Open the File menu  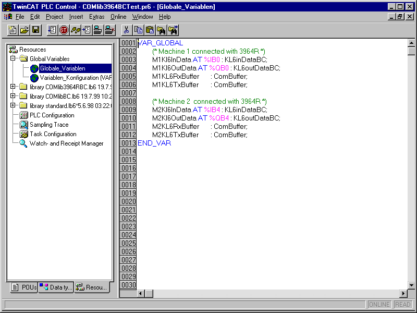[x=20, y=17]
